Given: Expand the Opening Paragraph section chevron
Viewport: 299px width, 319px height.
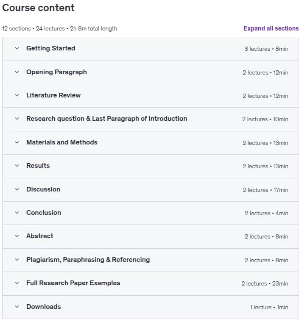Looking at the screenshot, I should (17, 72).
